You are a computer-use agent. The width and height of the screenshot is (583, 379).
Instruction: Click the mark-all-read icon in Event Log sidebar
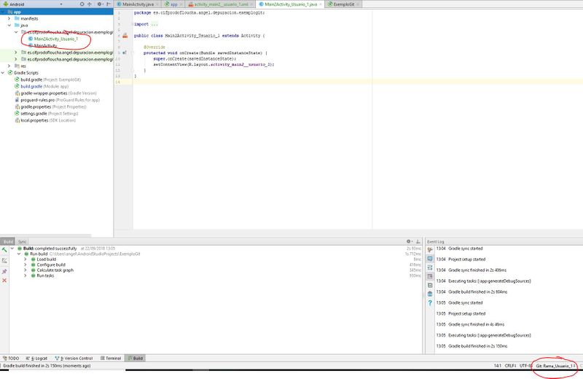coord(430,285)
